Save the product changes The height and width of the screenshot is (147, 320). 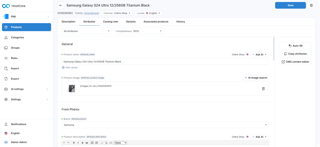pos(290,5)
